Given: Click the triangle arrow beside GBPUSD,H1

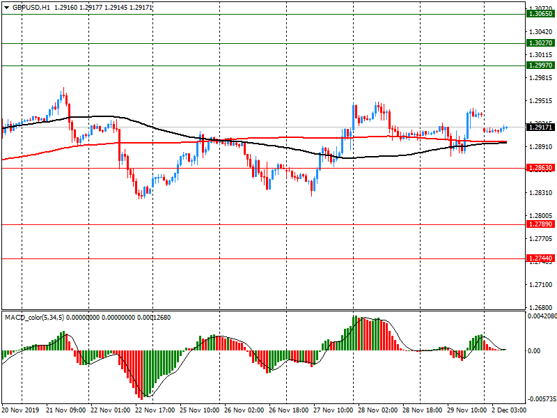Looking at the screenshot, I should [6, 7].
